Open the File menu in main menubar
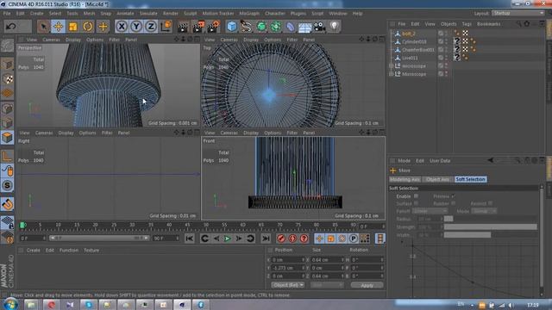The height and width of the screenshot is (310, 552). point(7,14)
